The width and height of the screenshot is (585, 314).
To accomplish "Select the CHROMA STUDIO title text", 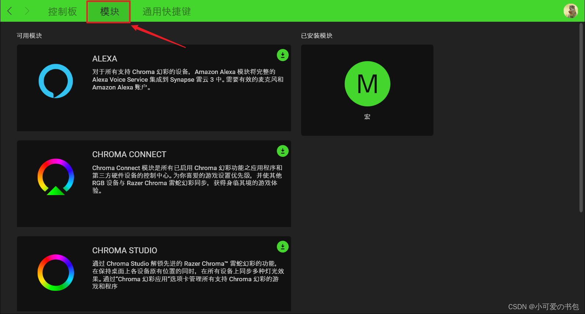I will tap(125, 250).
